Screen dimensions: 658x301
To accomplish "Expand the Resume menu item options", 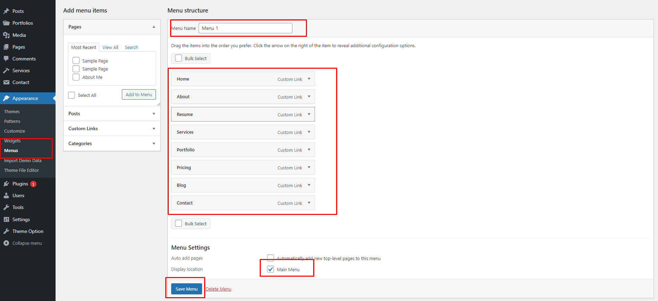I will [309, 114].
